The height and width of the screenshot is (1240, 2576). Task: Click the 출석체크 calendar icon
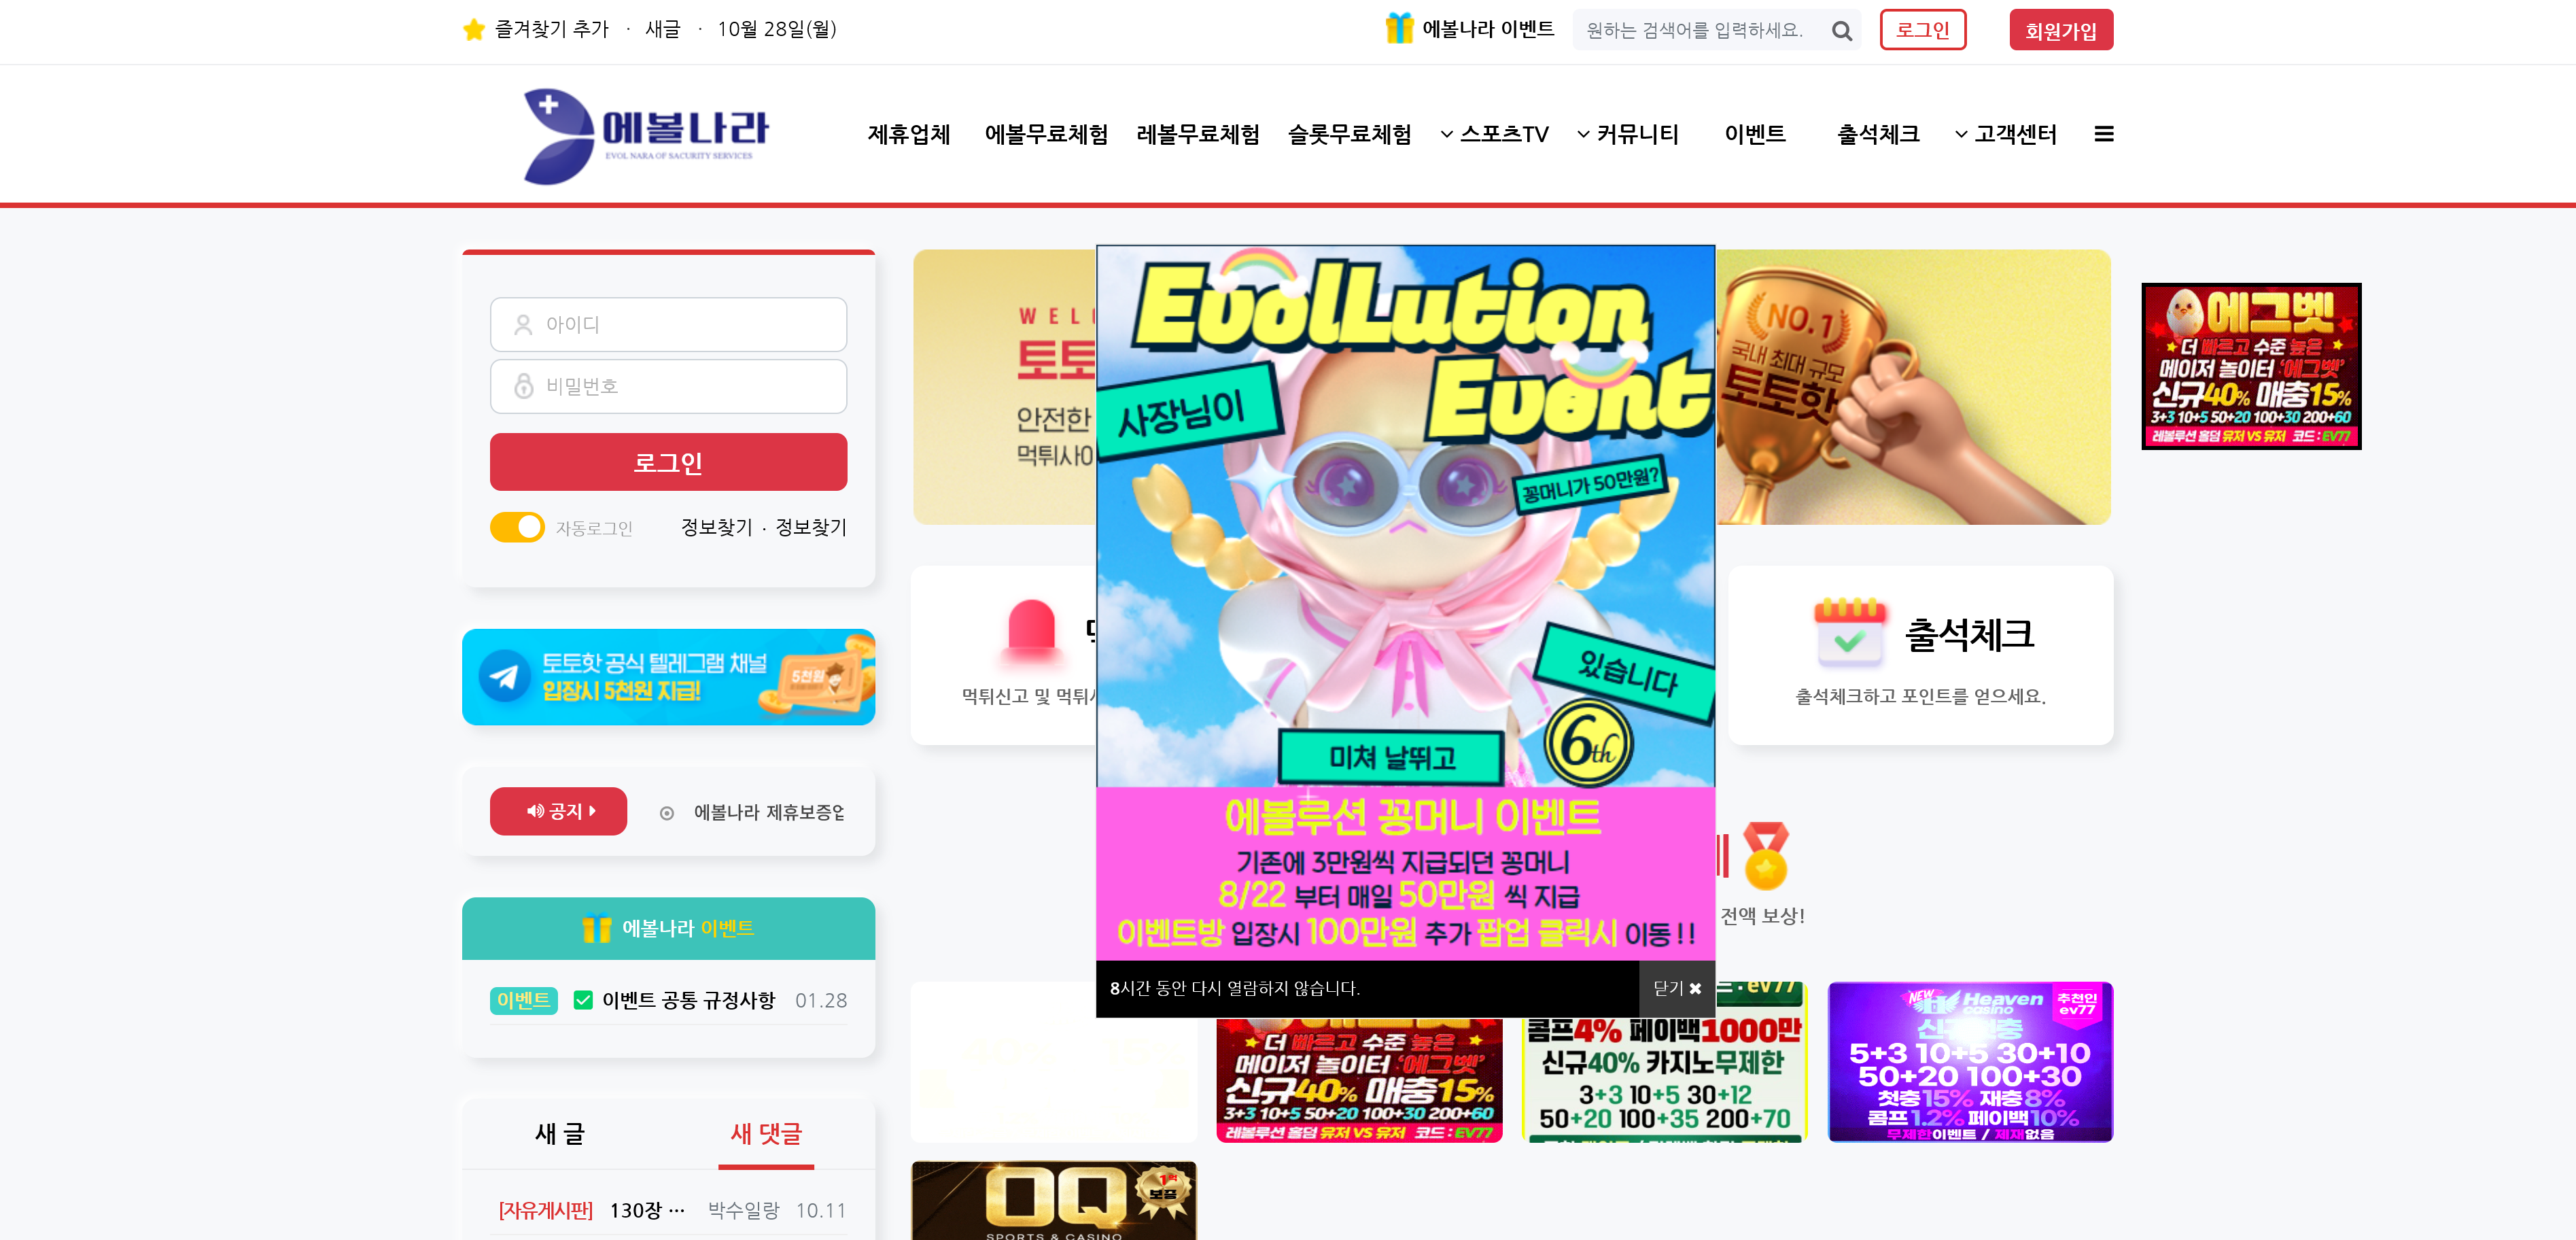coord(1849,633)
